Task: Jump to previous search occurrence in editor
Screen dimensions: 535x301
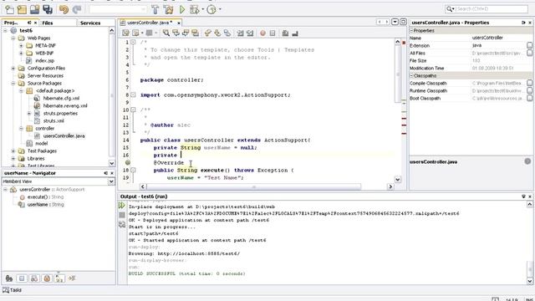Action: [x=176, y=33]
